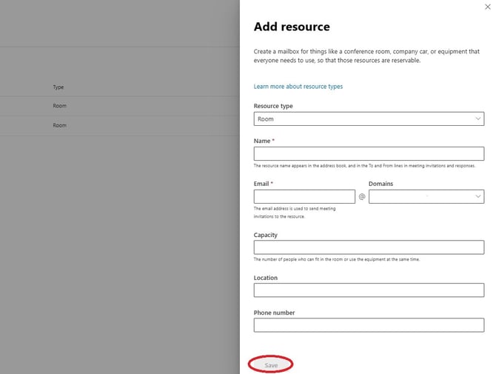Screen dimensions: 496x374
Task: Click into the Email input box
Action: point(304,196)
